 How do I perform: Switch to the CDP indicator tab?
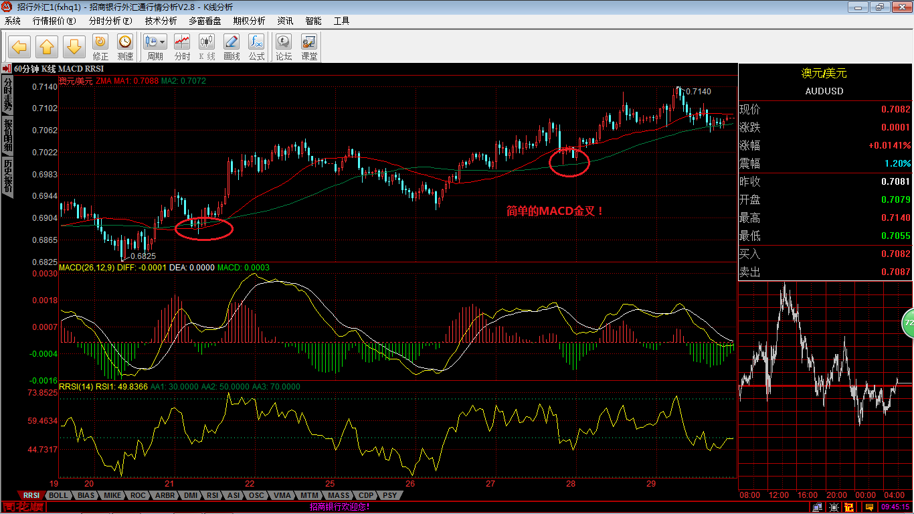point(366,495)
